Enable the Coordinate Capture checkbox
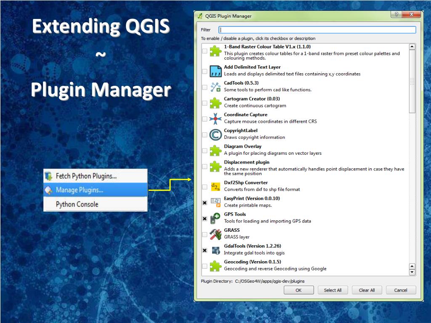The width and height of the screenshot is (431, 323). tap(205, 119)
